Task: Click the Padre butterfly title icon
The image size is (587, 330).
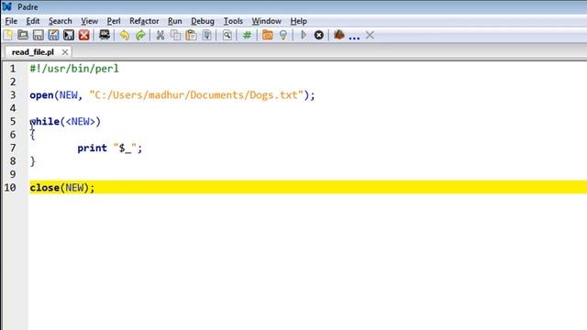Action: 7,6
